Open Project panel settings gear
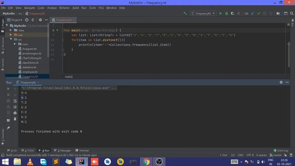Image resolution: width=295 pixels, height=166 pixels. 40,20
